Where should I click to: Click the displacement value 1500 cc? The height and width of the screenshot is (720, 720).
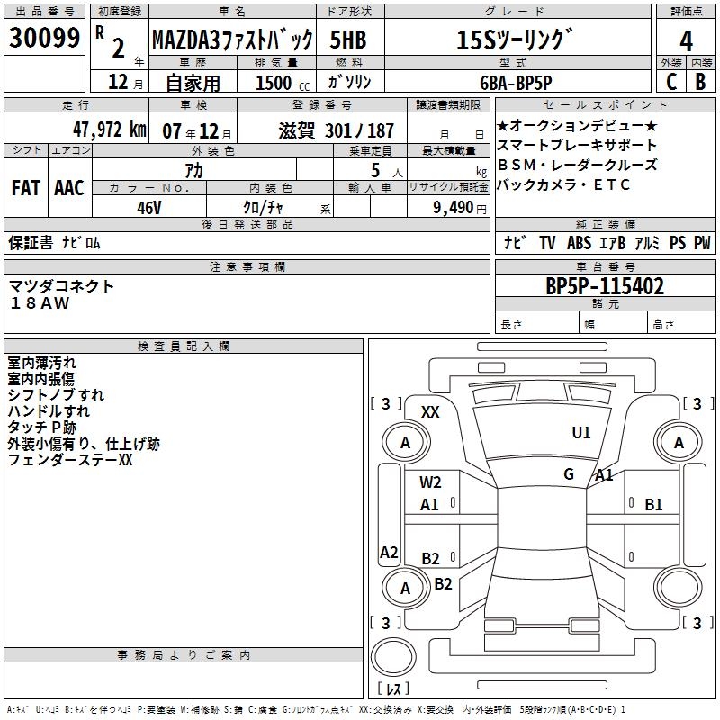(283, 83)
